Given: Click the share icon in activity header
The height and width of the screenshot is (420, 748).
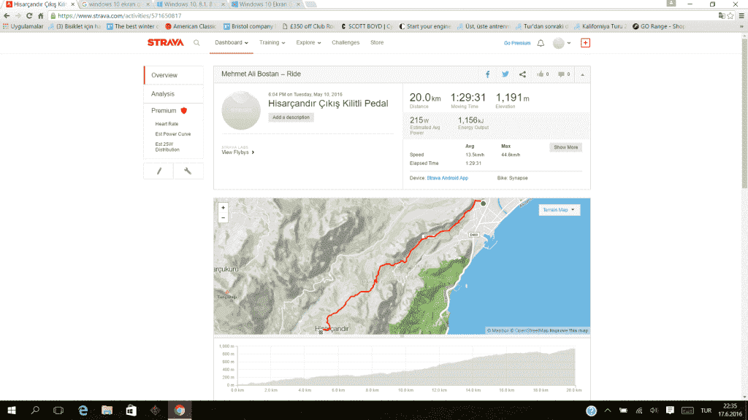Looking at the screenshot, I should click(x=522, y=74).
